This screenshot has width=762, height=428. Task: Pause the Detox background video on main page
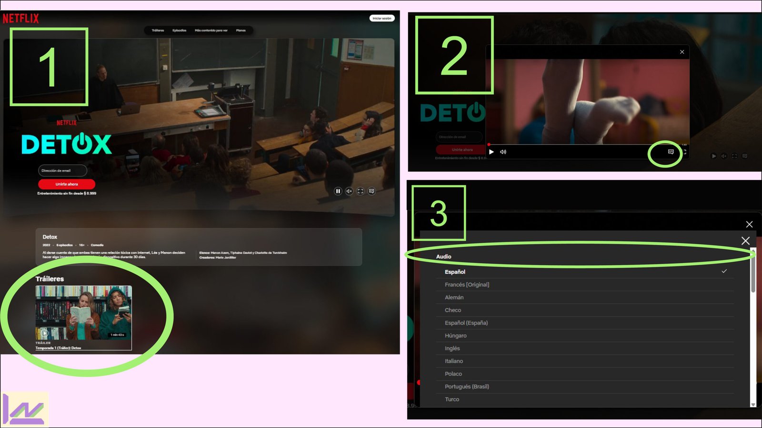(x=338, y=191)
